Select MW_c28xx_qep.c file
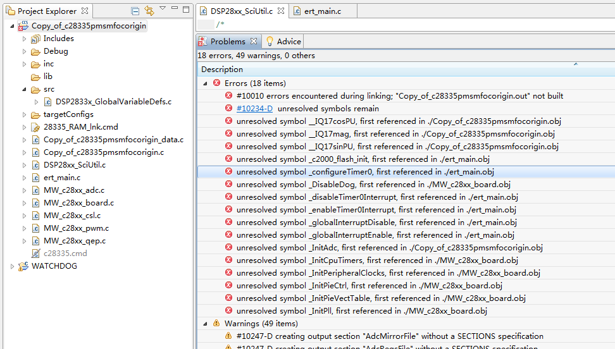The image size is (615, 349). 75,241
